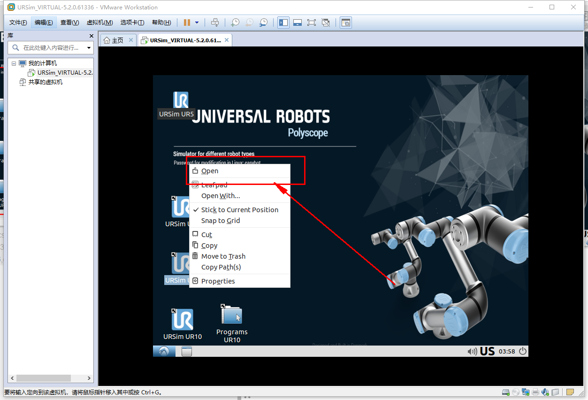This screenshot has height=400, width=588.
Task: Click the guest volume speaker icon
Action: pos(472,351)
